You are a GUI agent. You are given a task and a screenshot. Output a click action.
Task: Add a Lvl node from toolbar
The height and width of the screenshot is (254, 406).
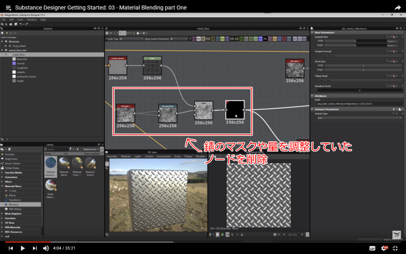pos(256,39)
